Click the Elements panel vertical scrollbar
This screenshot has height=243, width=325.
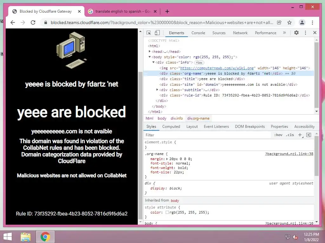(x=316, y=75)
